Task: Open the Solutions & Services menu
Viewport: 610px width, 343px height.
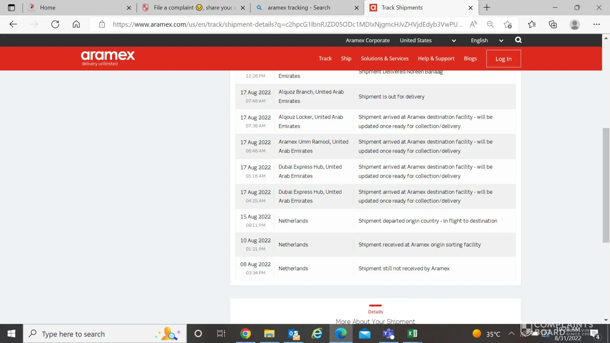Action: (384, 59)
